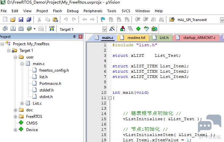Paste from clipboard icon
This screenshot has width=224, height=142.
(55, 19)
